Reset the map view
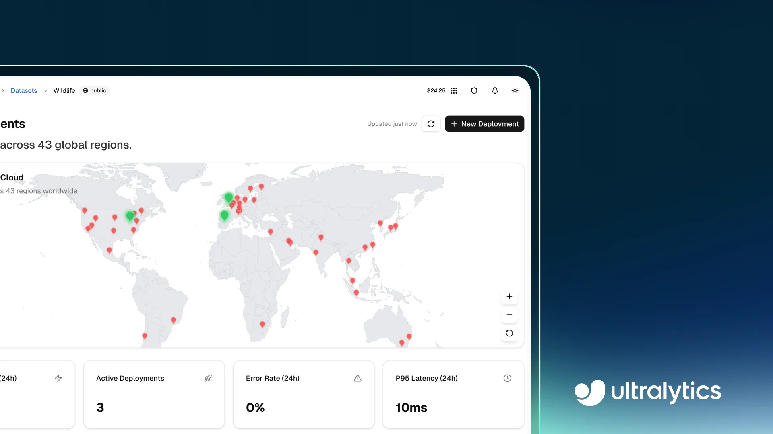 click(x=509, y=333)
